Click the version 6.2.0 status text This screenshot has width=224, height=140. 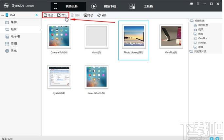click(7, 139)
